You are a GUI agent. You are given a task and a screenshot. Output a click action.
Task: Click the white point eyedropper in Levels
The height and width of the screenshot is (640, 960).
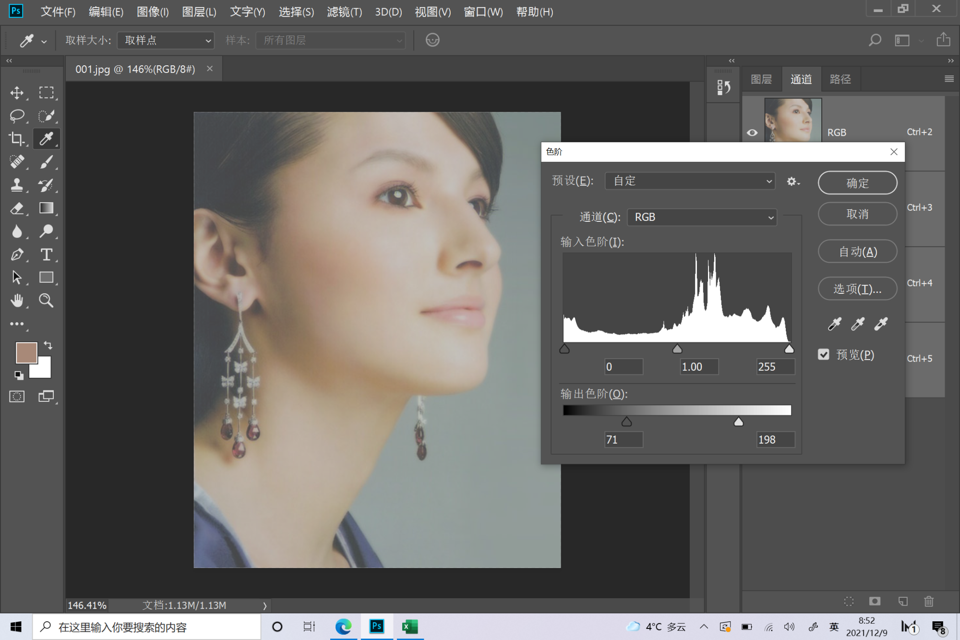[x=881, y=324]
